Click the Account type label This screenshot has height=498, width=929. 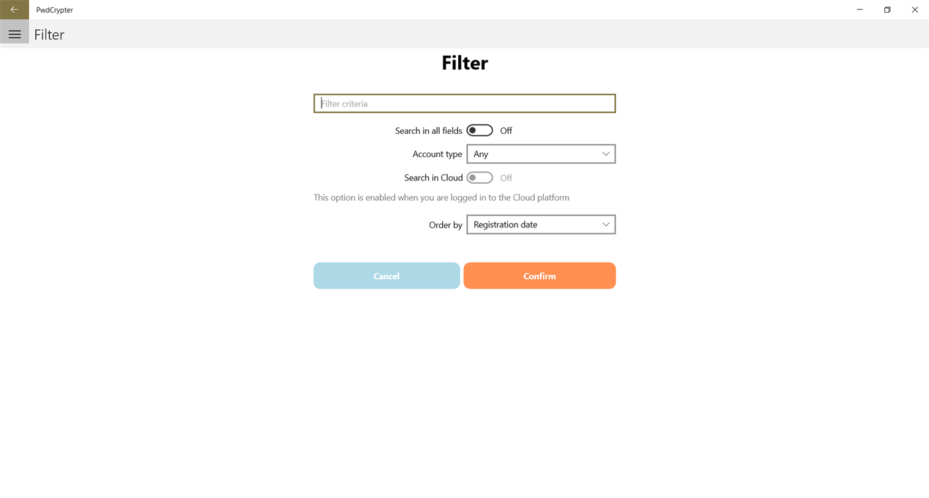pyautogui.click(x=437, y=153)
